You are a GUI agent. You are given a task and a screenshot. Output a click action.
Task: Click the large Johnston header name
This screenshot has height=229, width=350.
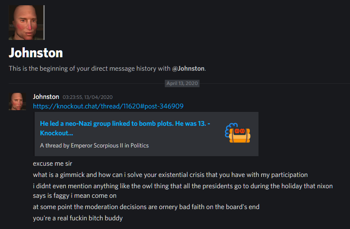[x=36, y=53]
